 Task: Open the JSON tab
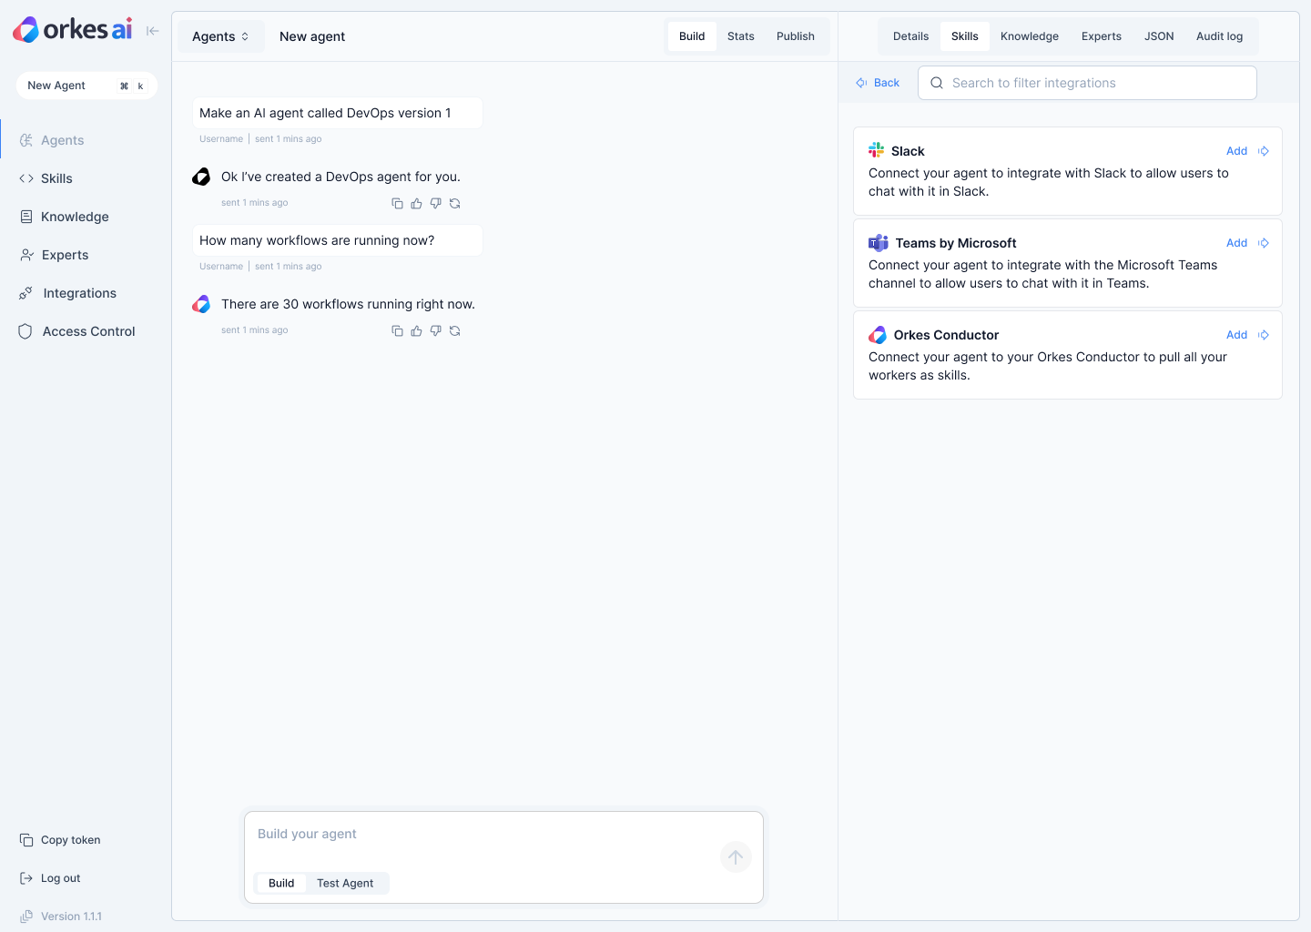[x=1159, y=36]
